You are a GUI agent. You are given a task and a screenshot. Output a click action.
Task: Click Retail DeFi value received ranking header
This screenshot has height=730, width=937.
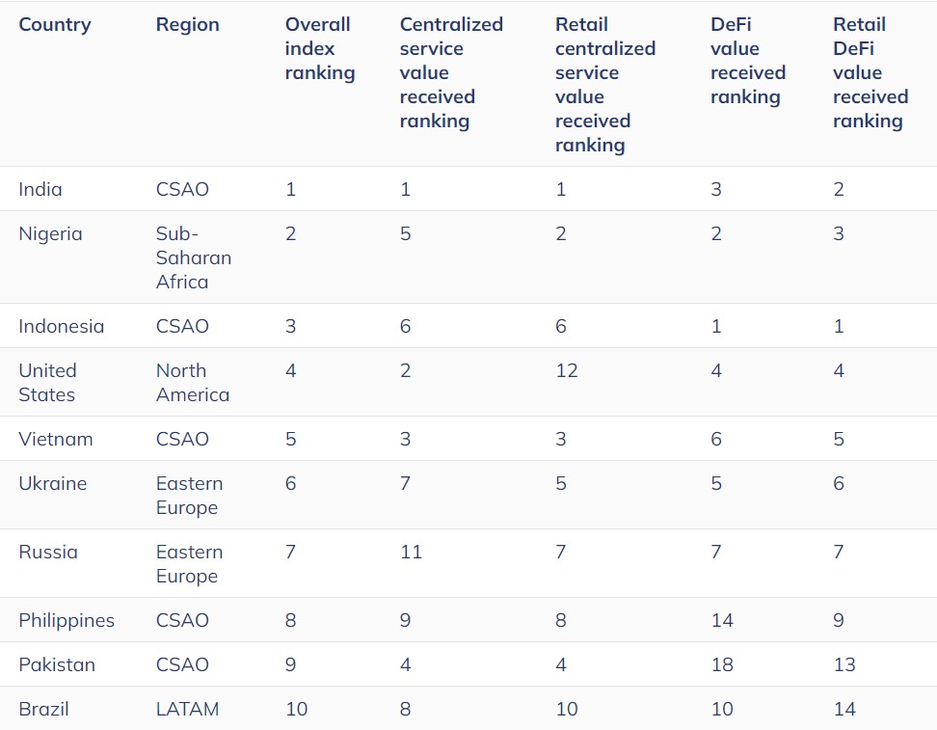click(x=870, y=72)
